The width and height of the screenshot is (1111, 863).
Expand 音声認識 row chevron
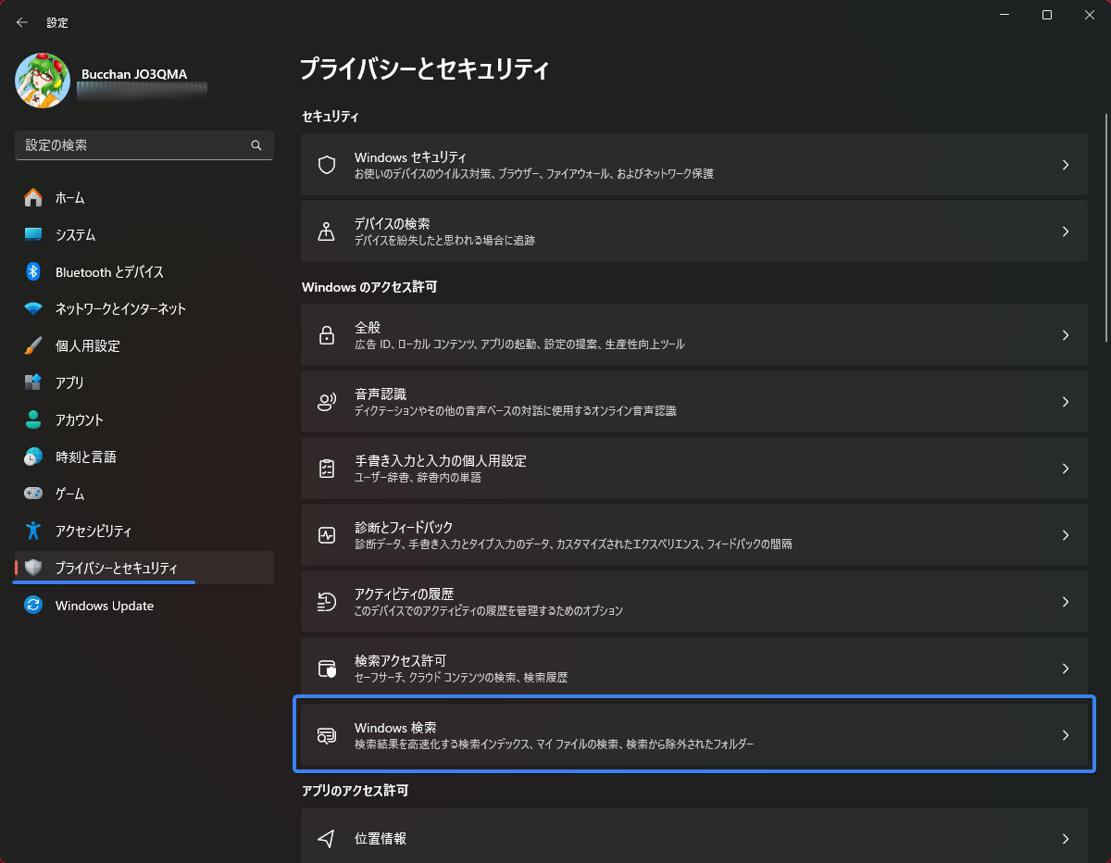click(1066, 402)
